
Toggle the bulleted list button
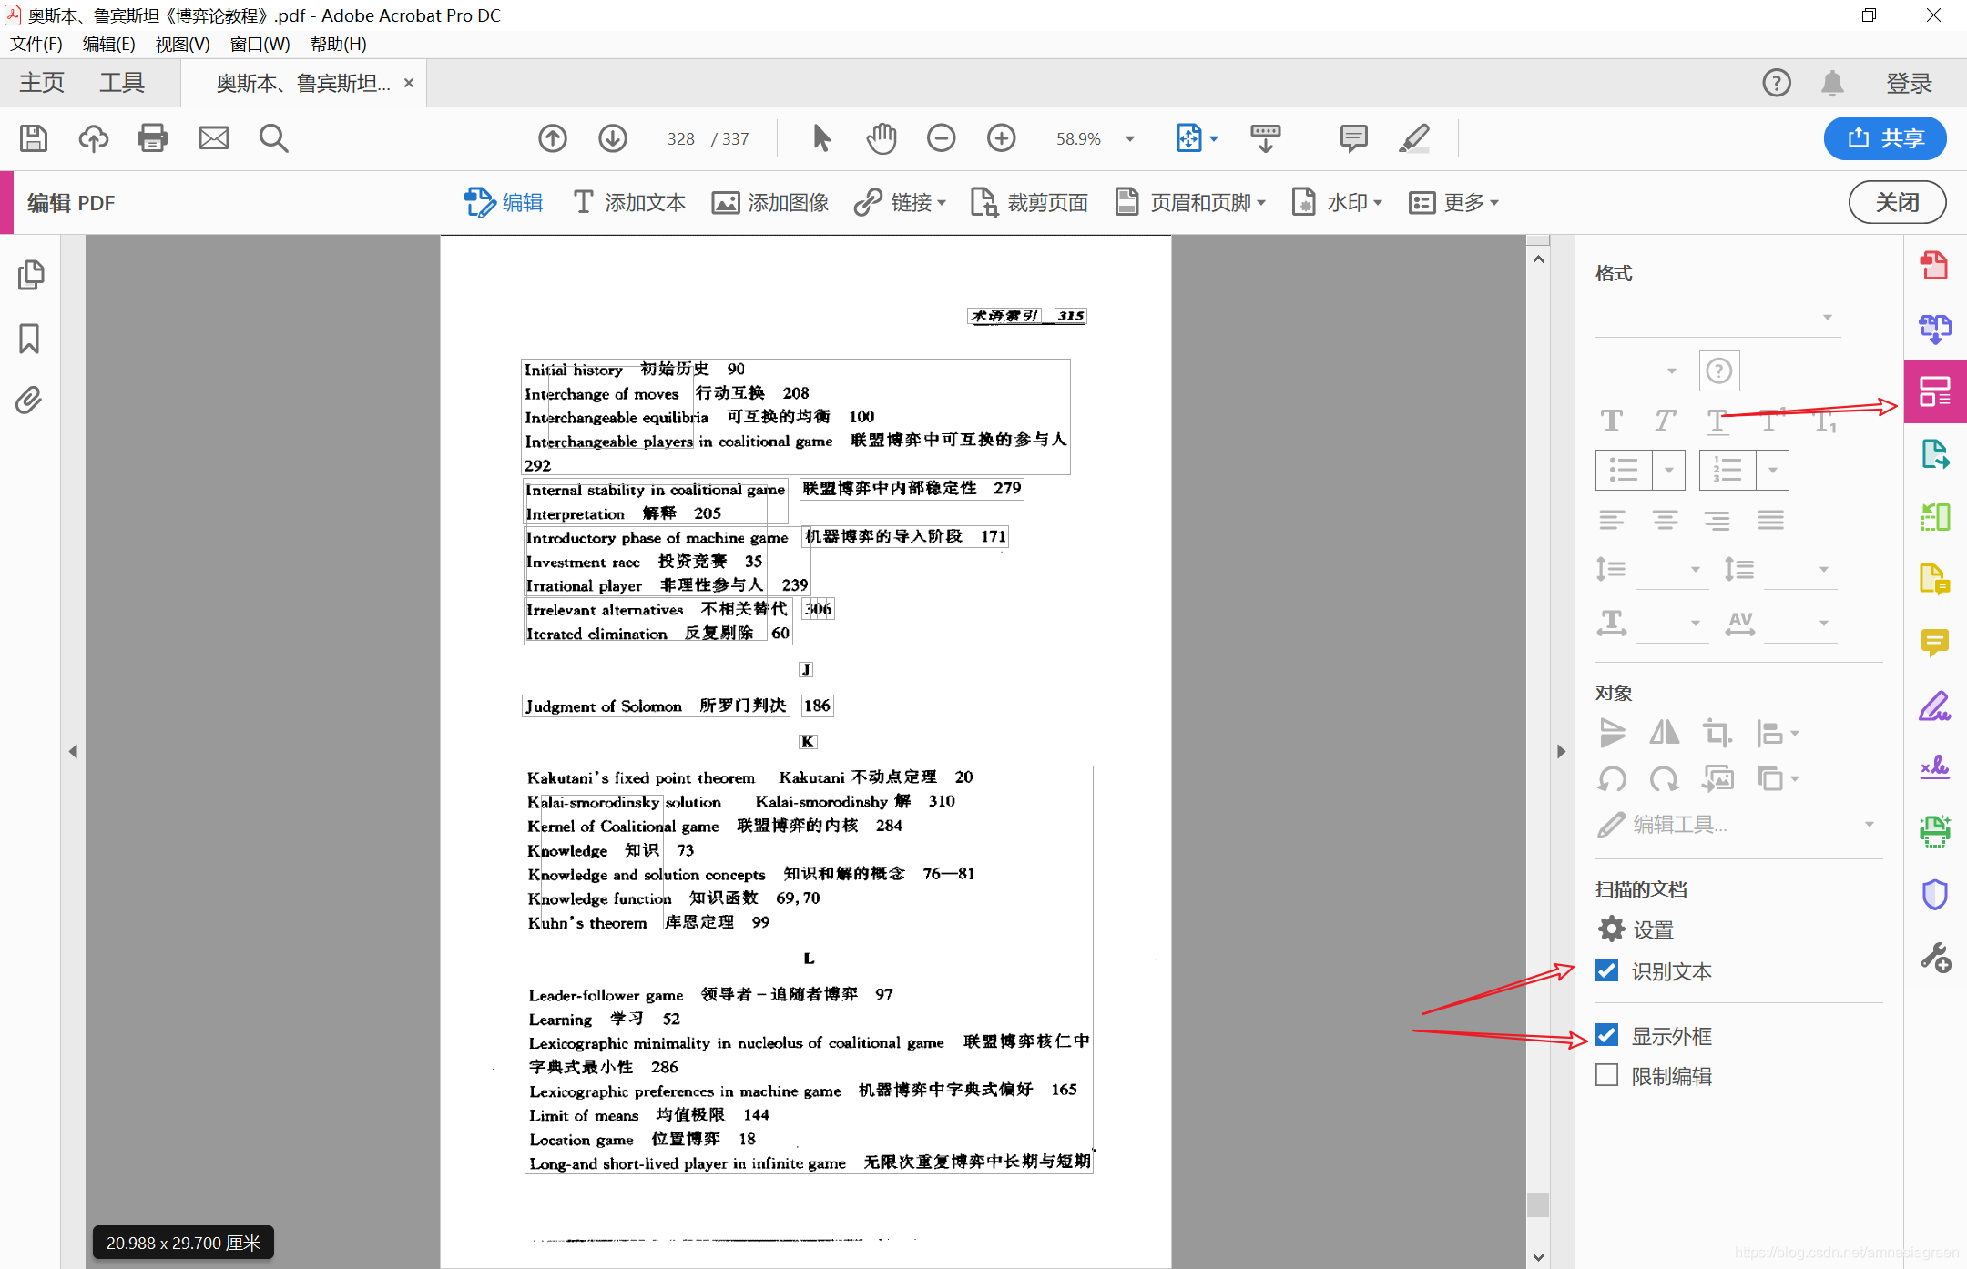coord(1624,470)
